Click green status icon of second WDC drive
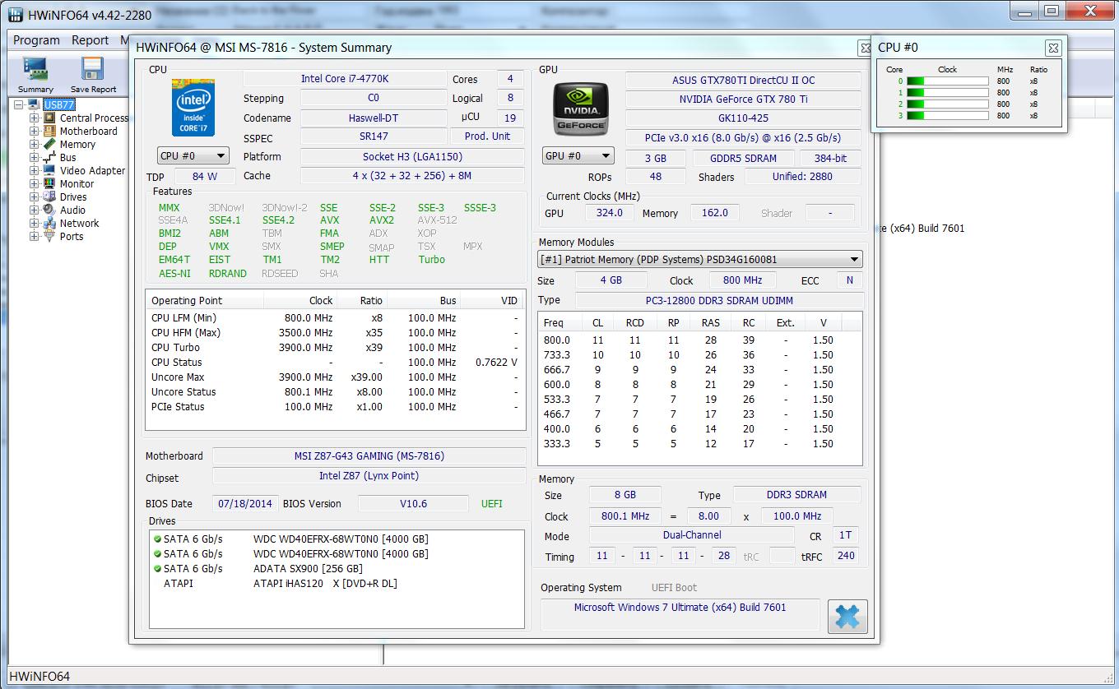The image size is (1119, 689). 157,554
